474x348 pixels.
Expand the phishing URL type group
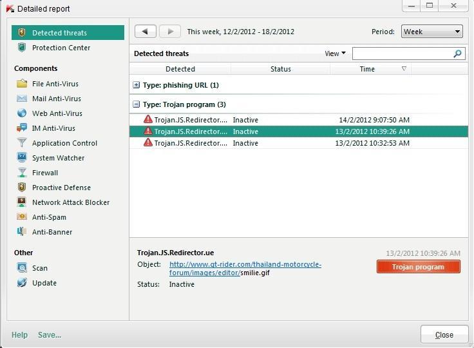tap(137, 85)
